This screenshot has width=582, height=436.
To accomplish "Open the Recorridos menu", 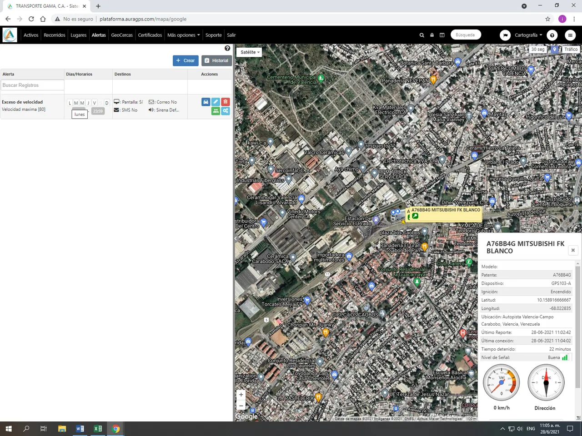I will click(55, 35).
